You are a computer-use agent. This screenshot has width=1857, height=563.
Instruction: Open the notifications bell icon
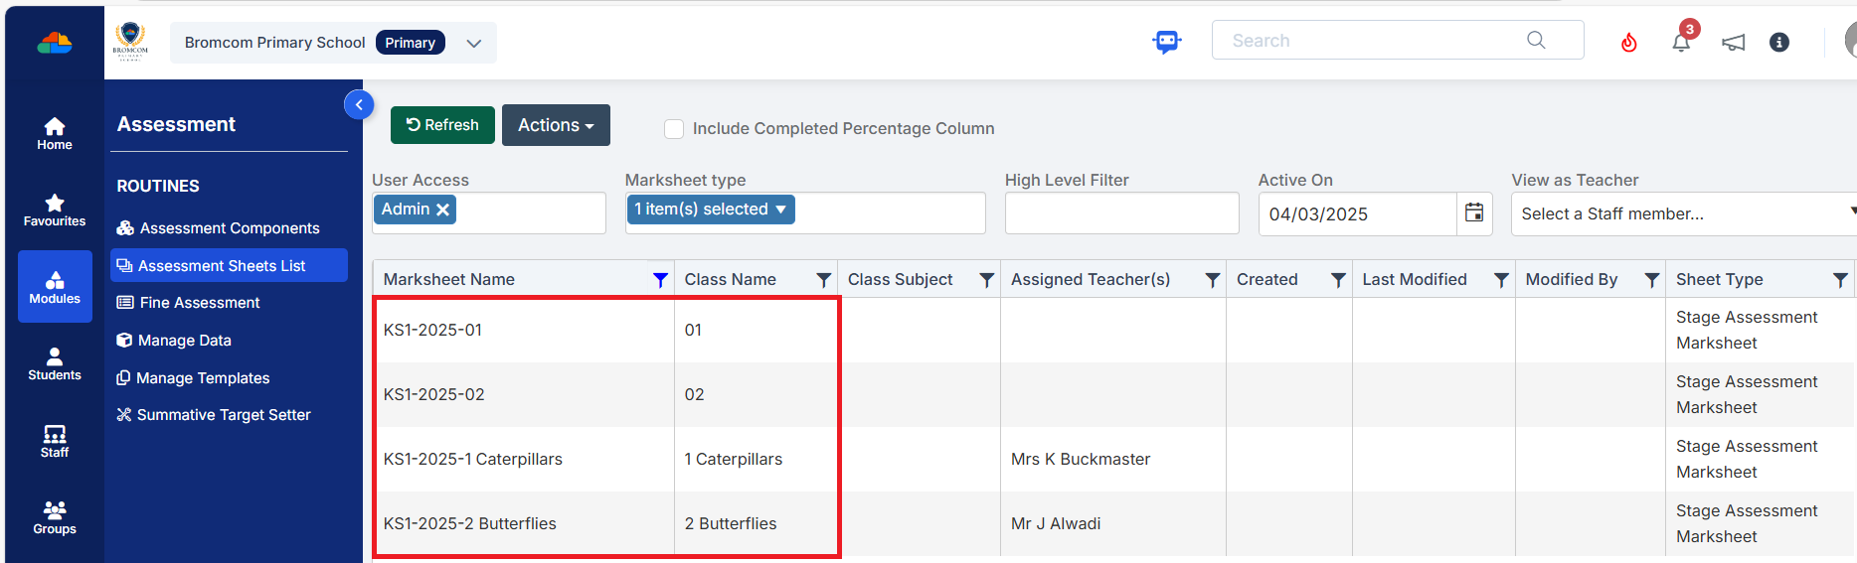pyautogui.click(x=1681, y=42)
